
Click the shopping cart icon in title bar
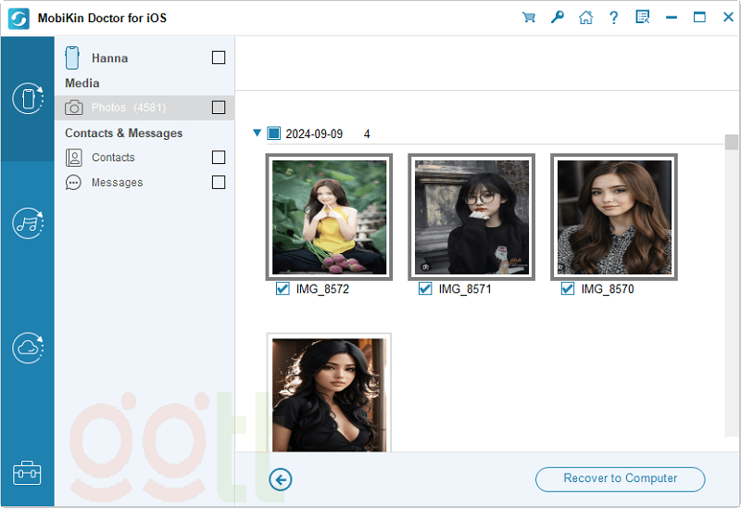point(529,18)
